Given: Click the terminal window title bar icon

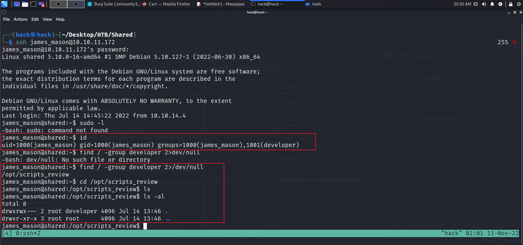Looking at the screenshot, I should click(4, 12).
